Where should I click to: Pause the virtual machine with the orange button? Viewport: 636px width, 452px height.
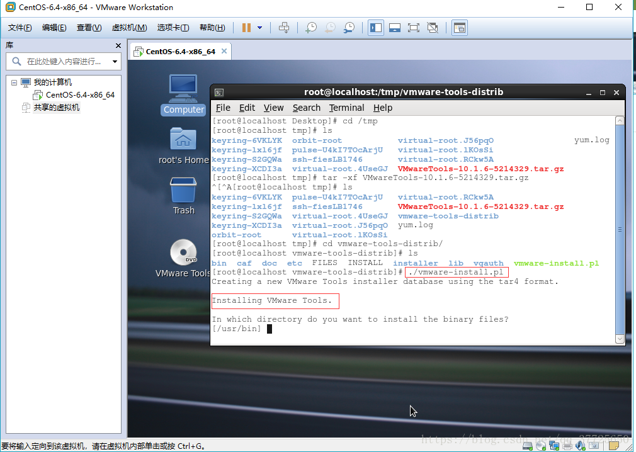[246, 28]
